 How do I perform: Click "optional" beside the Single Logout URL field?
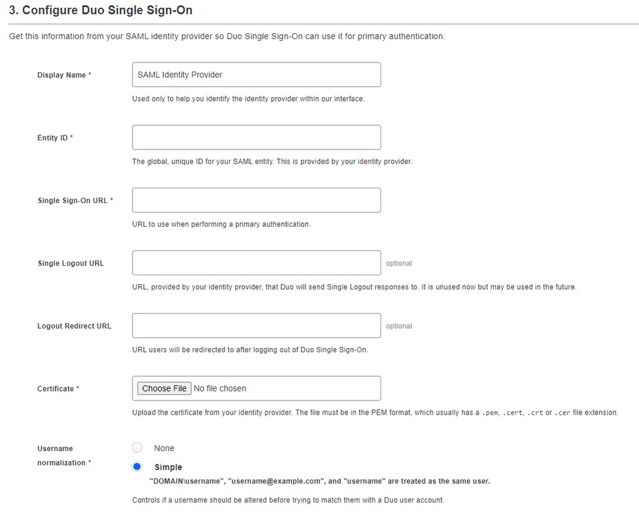click(x=399, y=263)
